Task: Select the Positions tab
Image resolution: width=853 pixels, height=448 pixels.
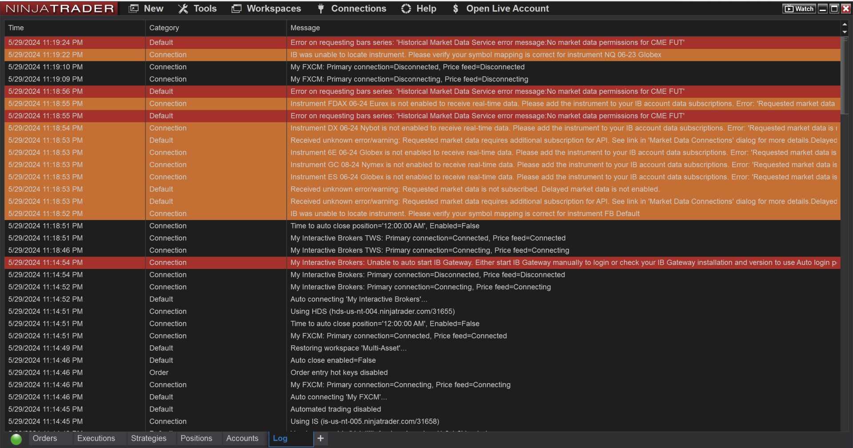Action: point(196,438)
